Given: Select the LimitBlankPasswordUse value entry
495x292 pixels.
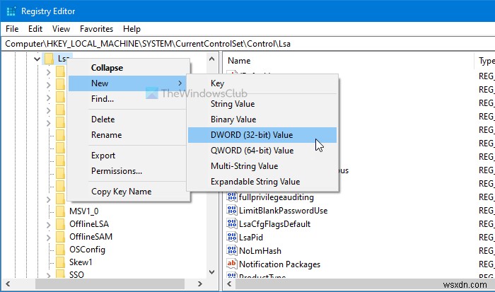Looking at the screenshot, I should pyautogui.click(x=284, y=211).
